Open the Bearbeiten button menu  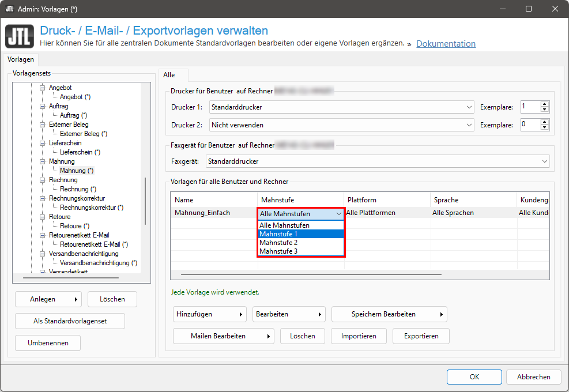289,314
